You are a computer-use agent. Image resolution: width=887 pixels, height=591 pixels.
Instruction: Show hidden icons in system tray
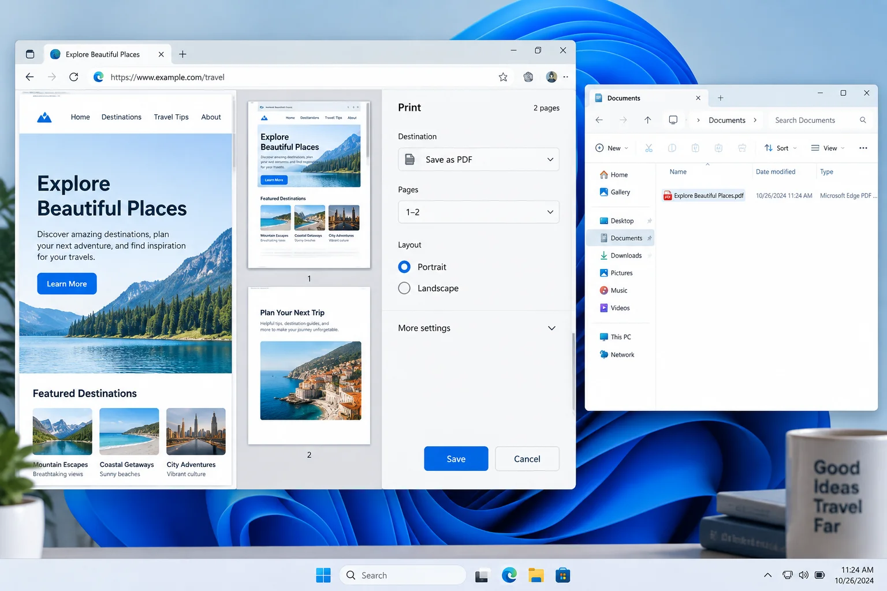coord(767,575)
